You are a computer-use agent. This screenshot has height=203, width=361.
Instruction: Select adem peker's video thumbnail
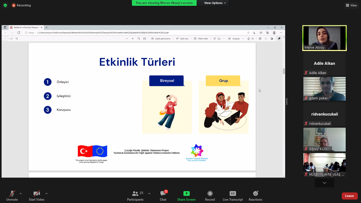[324, 89]
